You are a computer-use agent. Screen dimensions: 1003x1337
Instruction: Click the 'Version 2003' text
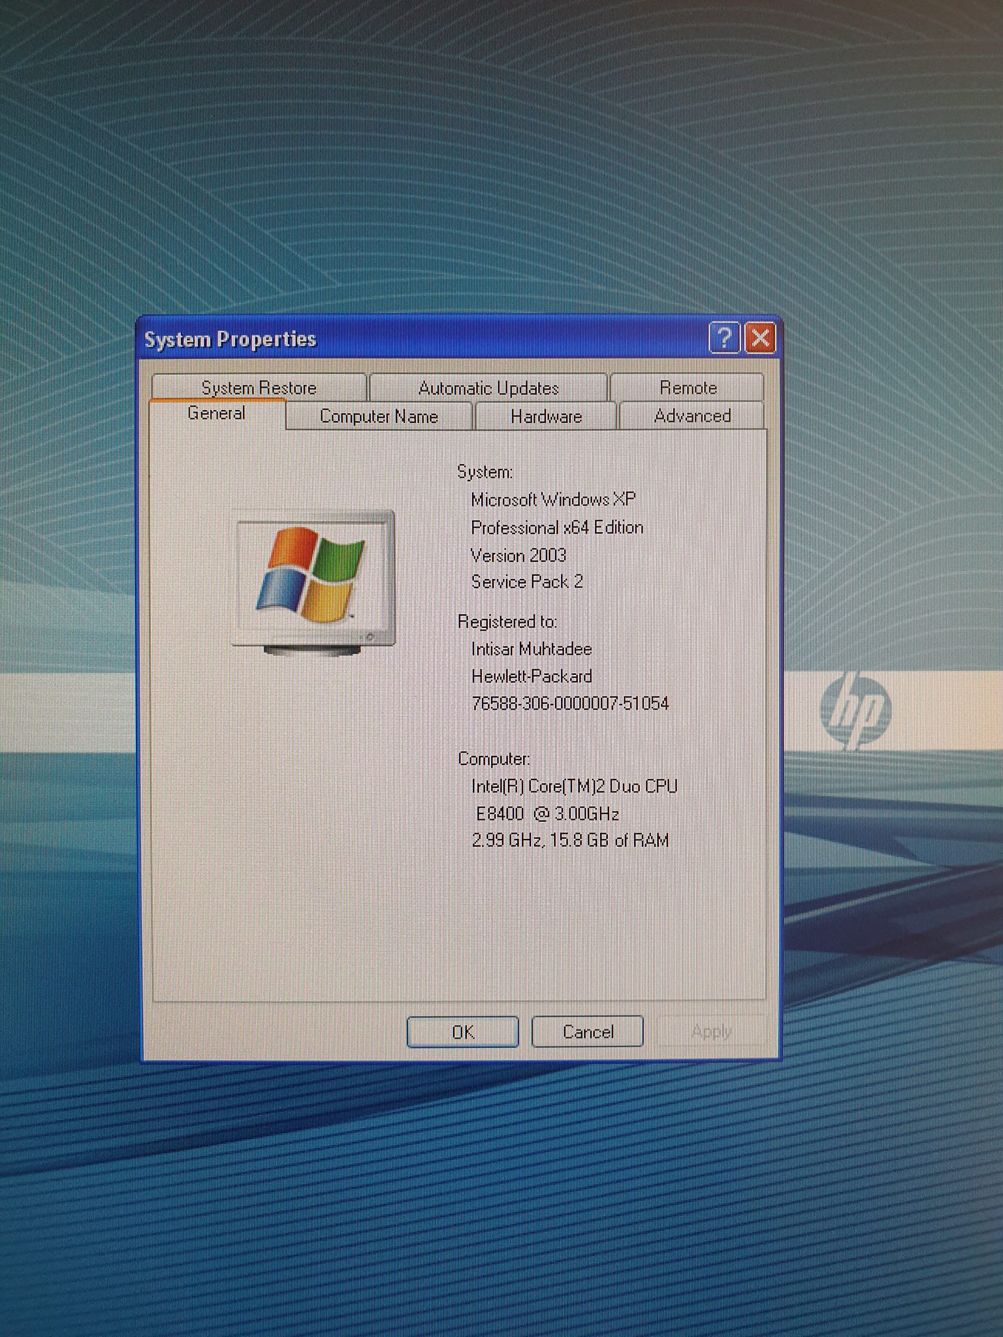click(518, 556)
